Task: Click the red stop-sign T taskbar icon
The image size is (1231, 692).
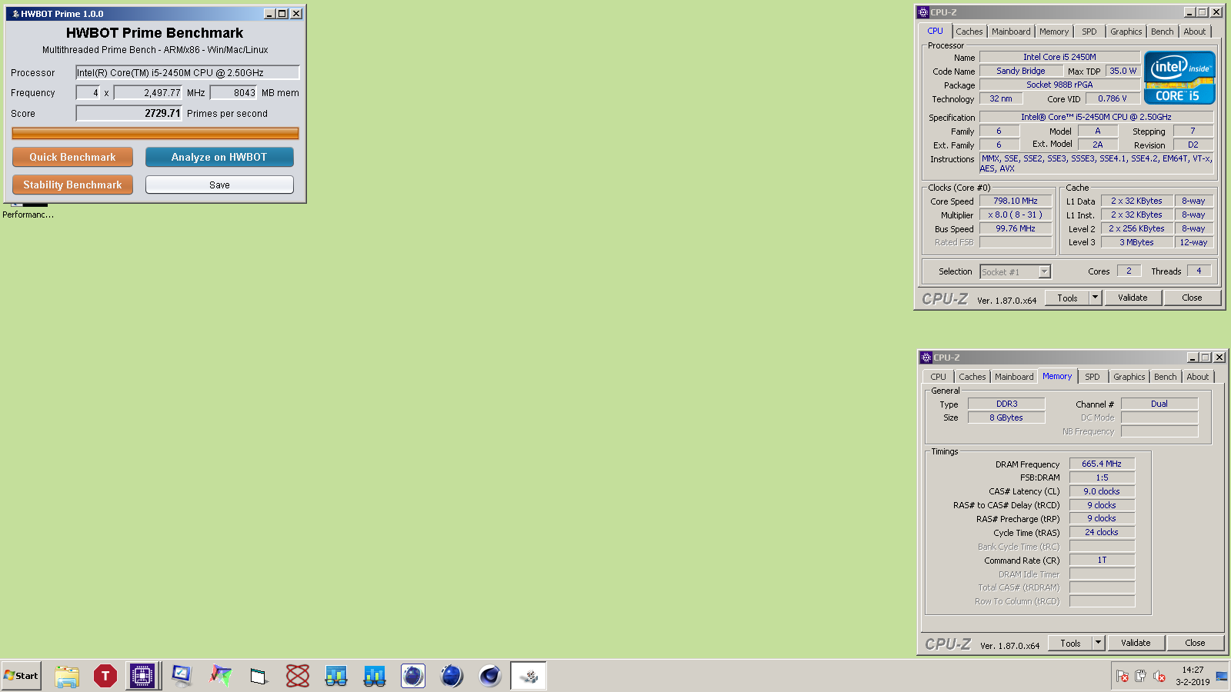Action: pos(105,676)
